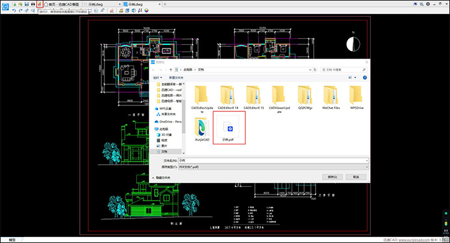Screen dimensions: 450x243
Task: Click the 保存(S) save button
Action: [x=332, y=177]
